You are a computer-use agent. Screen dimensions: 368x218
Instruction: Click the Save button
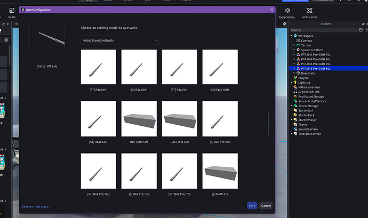pos(252,206)
